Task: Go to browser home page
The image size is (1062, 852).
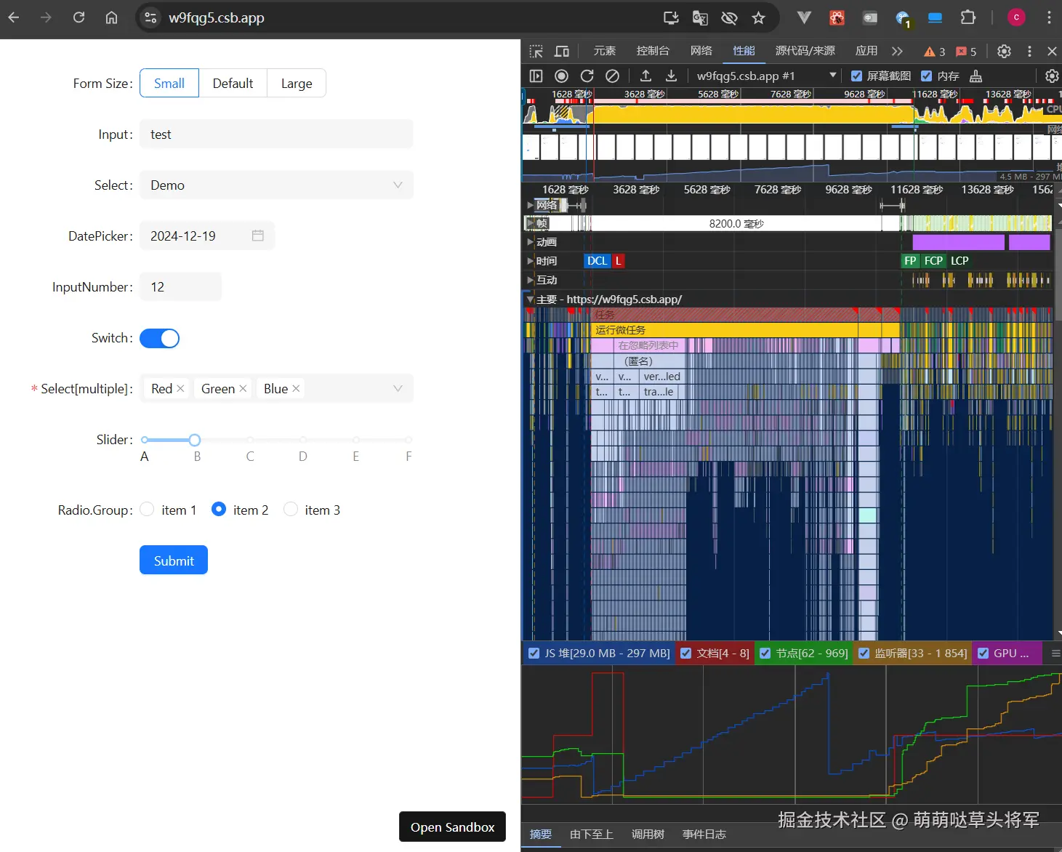Action: pyautogui.click(x=111, y=17)
